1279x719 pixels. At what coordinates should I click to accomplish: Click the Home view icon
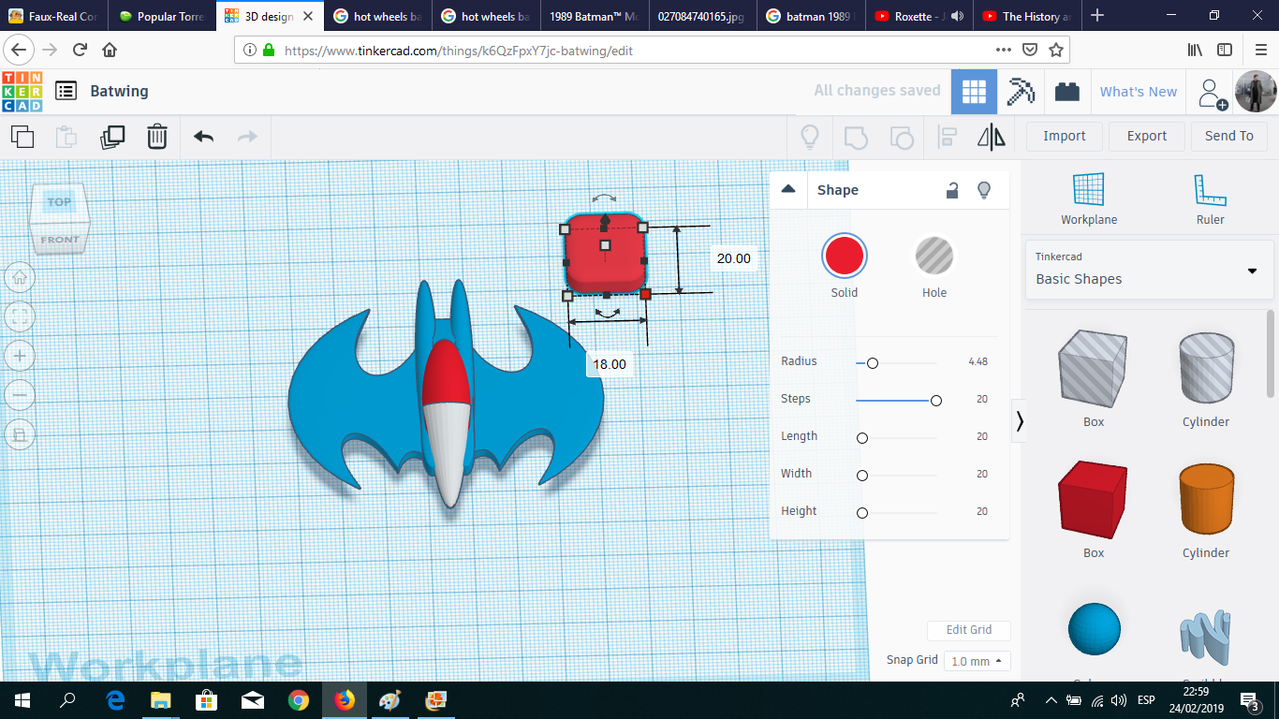[x=20, y=277]
